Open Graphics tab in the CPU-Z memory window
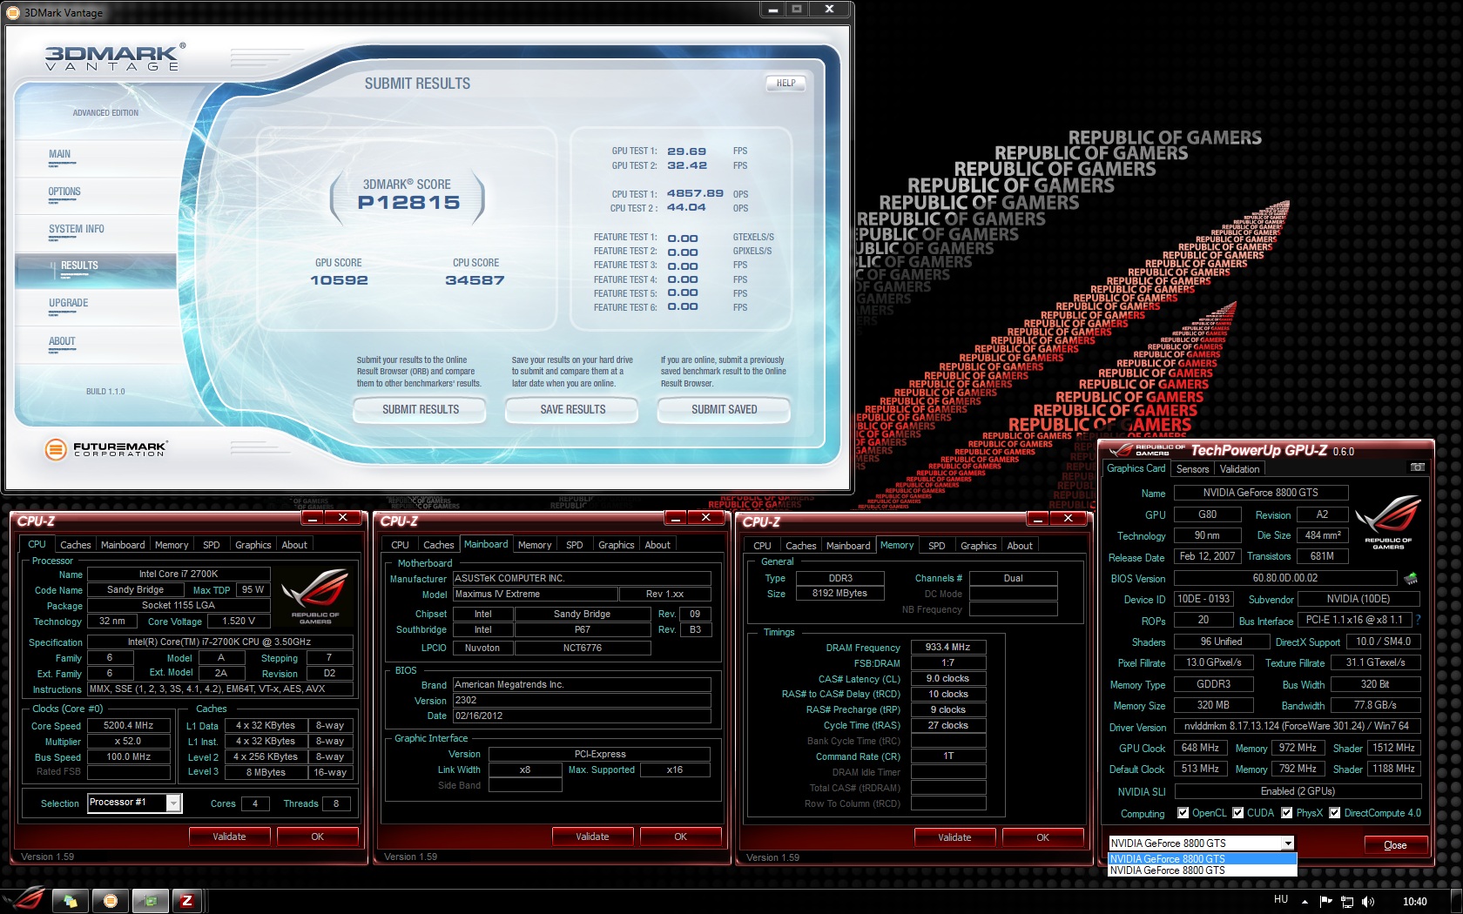 [978, 546]
